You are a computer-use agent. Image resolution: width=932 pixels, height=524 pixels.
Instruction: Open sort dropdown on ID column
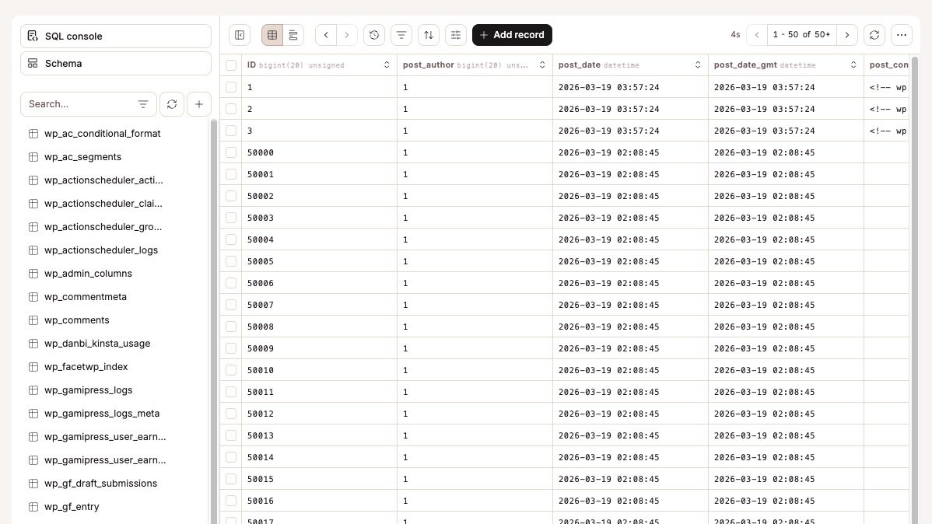click(x=387, y=65)
